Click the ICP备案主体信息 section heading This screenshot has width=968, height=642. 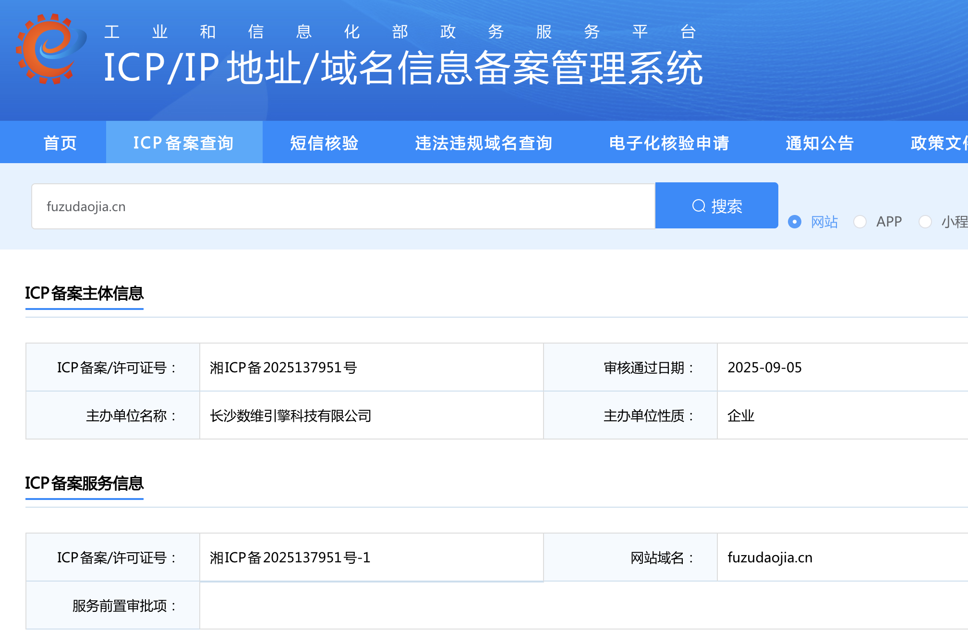[85, 293]
